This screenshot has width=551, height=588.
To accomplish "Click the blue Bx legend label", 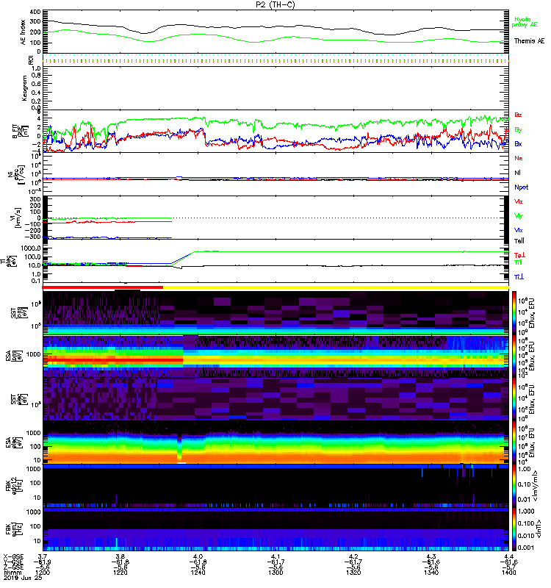I will [x=518, y=143].
